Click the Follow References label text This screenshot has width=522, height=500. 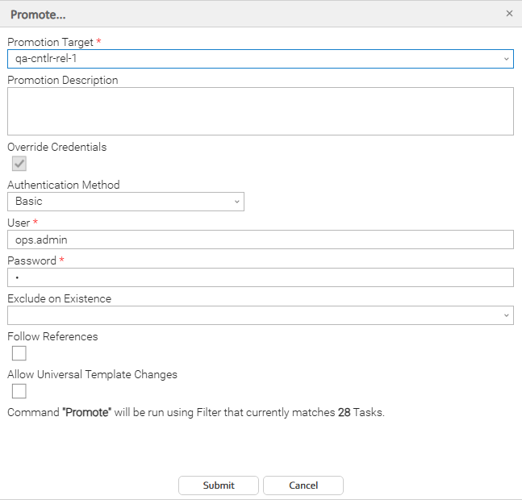(52, 336)
